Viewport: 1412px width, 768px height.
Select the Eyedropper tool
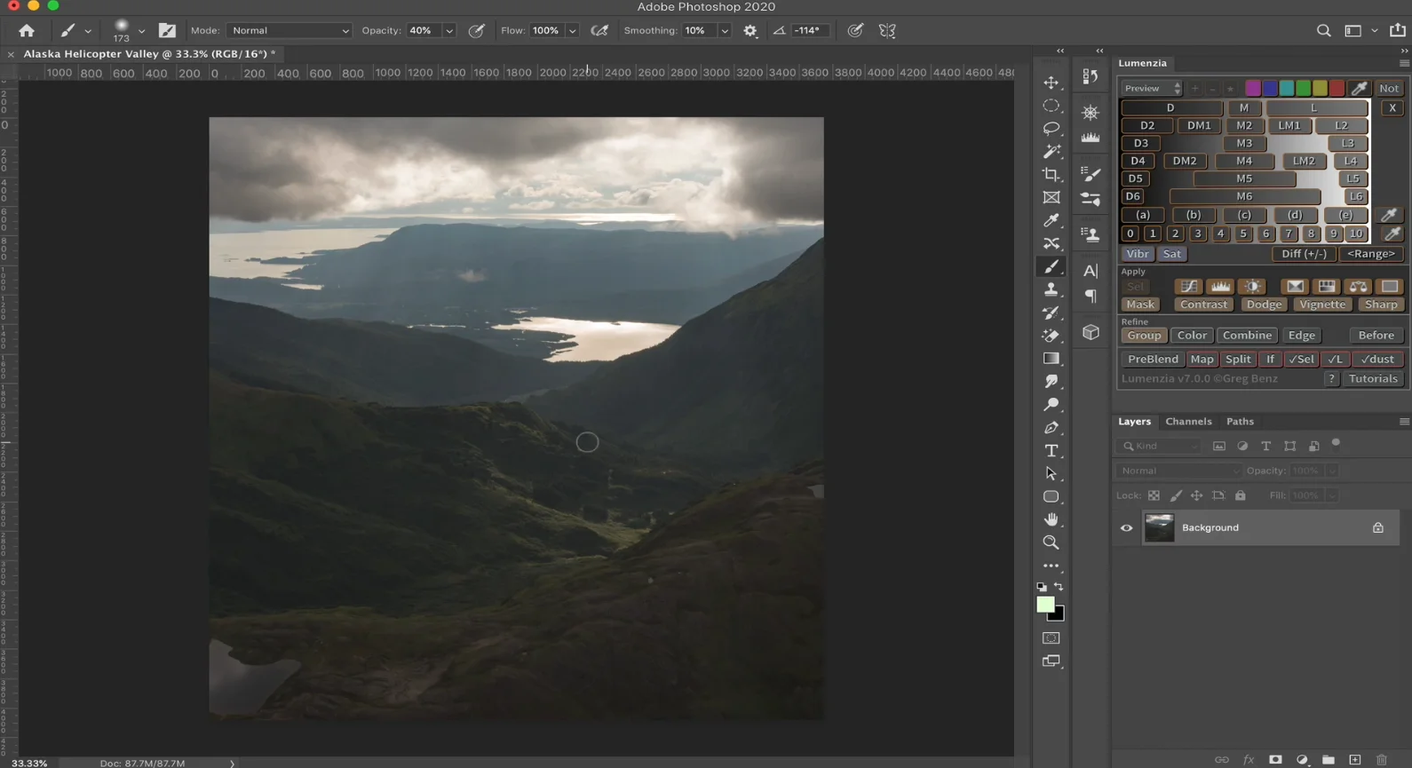tap(1051, 221)
